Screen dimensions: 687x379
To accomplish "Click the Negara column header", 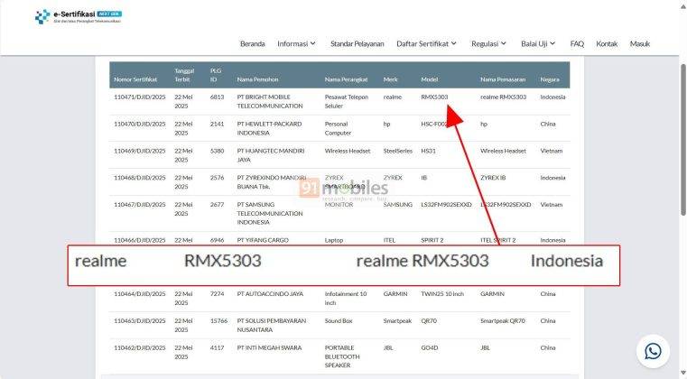I will coord(550,79).
